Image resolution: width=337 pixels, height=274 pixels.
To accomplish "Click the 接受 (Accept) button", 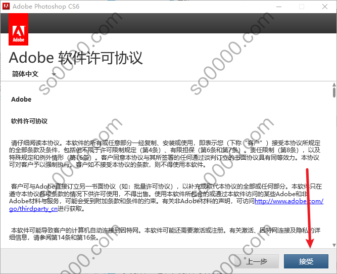I will click(x=306, y=261).
